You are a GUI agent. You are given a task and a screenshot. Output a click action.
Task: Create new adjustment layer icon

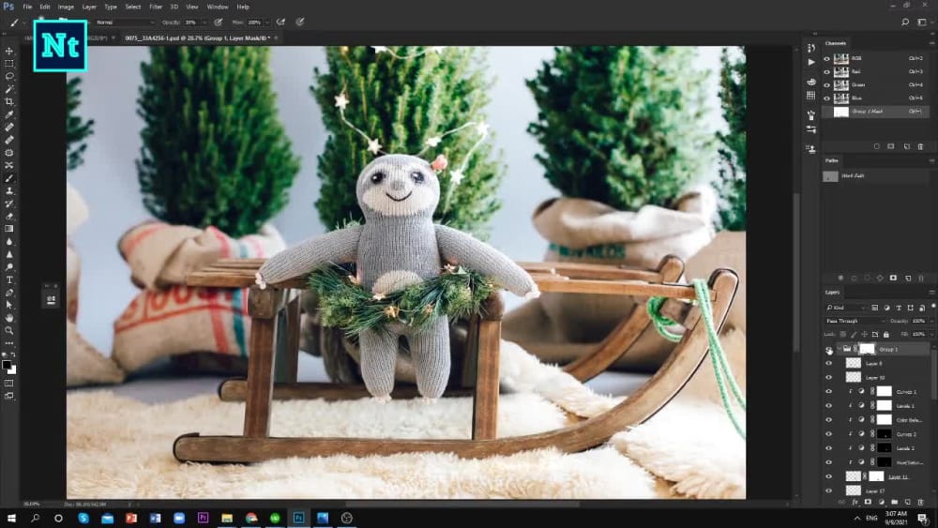[x=881, y=503]
